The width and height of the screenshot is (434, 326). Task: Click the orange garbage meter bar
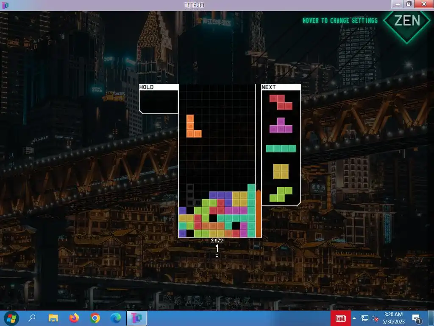point(258,214)
